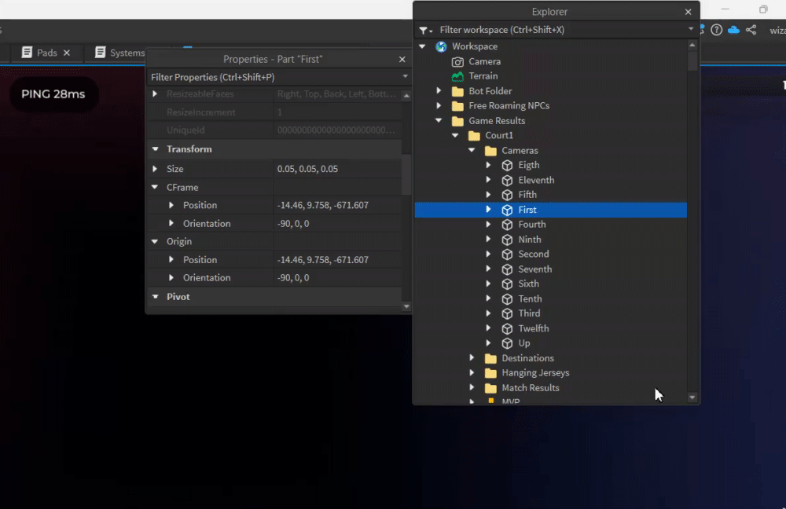Click the Court1 folder icon
This screenshot has height=509, width=786.
[x=474, y=136]
